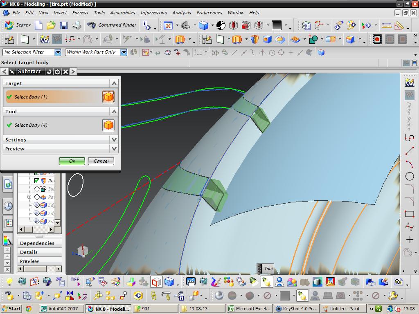Select the Circle sketch tool
Screen dimensions: 419x314
click(409, 177)
